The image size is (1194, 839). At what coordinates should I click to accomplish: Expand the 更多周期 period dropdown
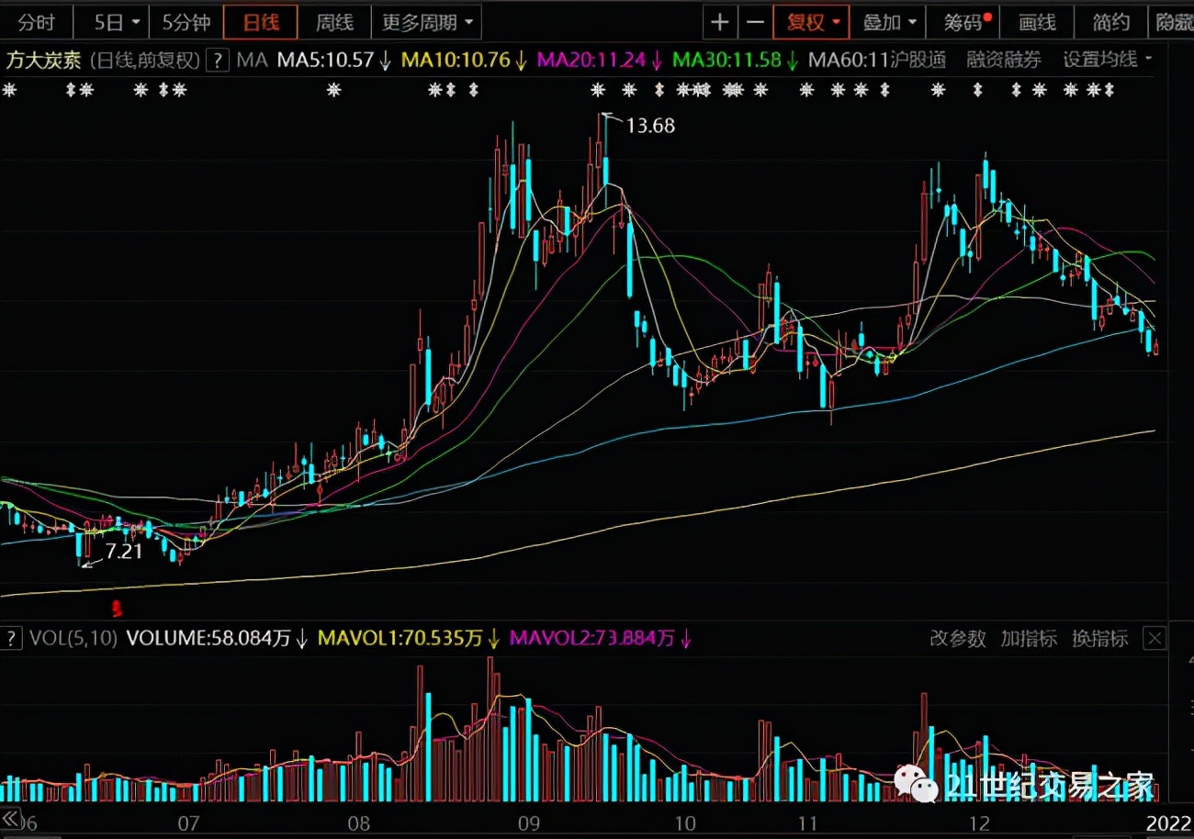[429, 22]
